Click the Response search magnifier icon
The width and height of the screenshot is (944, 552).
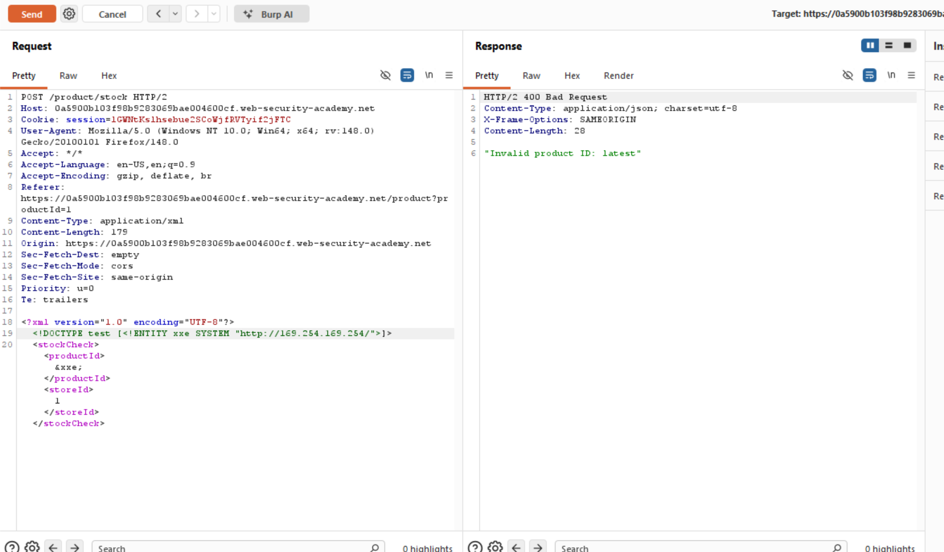(837, 548)
